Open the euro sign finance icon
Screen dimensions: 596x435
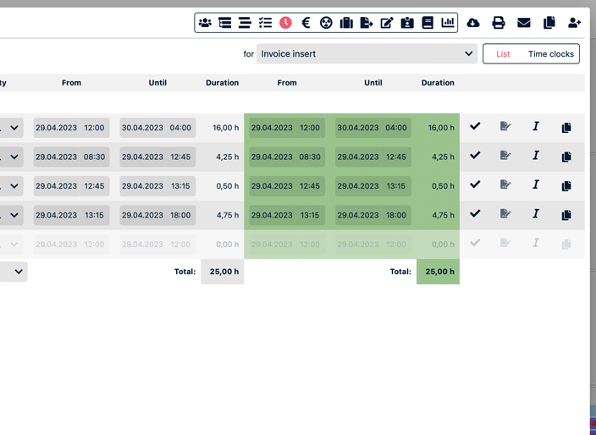click(x=306, y=23)
